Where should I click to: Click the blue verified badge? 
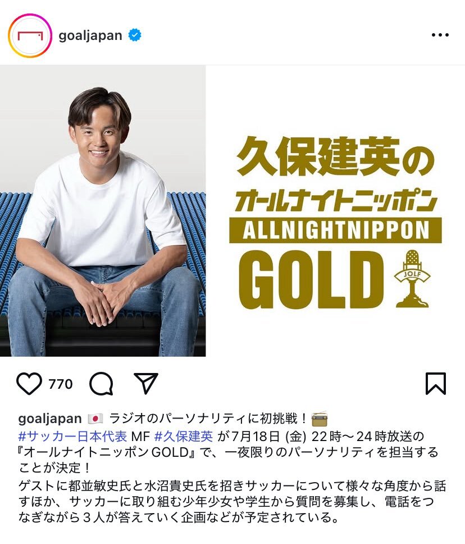click(x=135, y=35)
